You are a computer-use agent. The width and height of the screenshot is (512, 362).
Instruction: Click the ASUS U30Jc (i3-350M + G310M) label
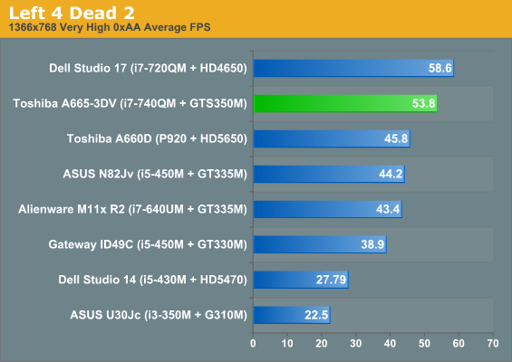[x=159, y=315]
